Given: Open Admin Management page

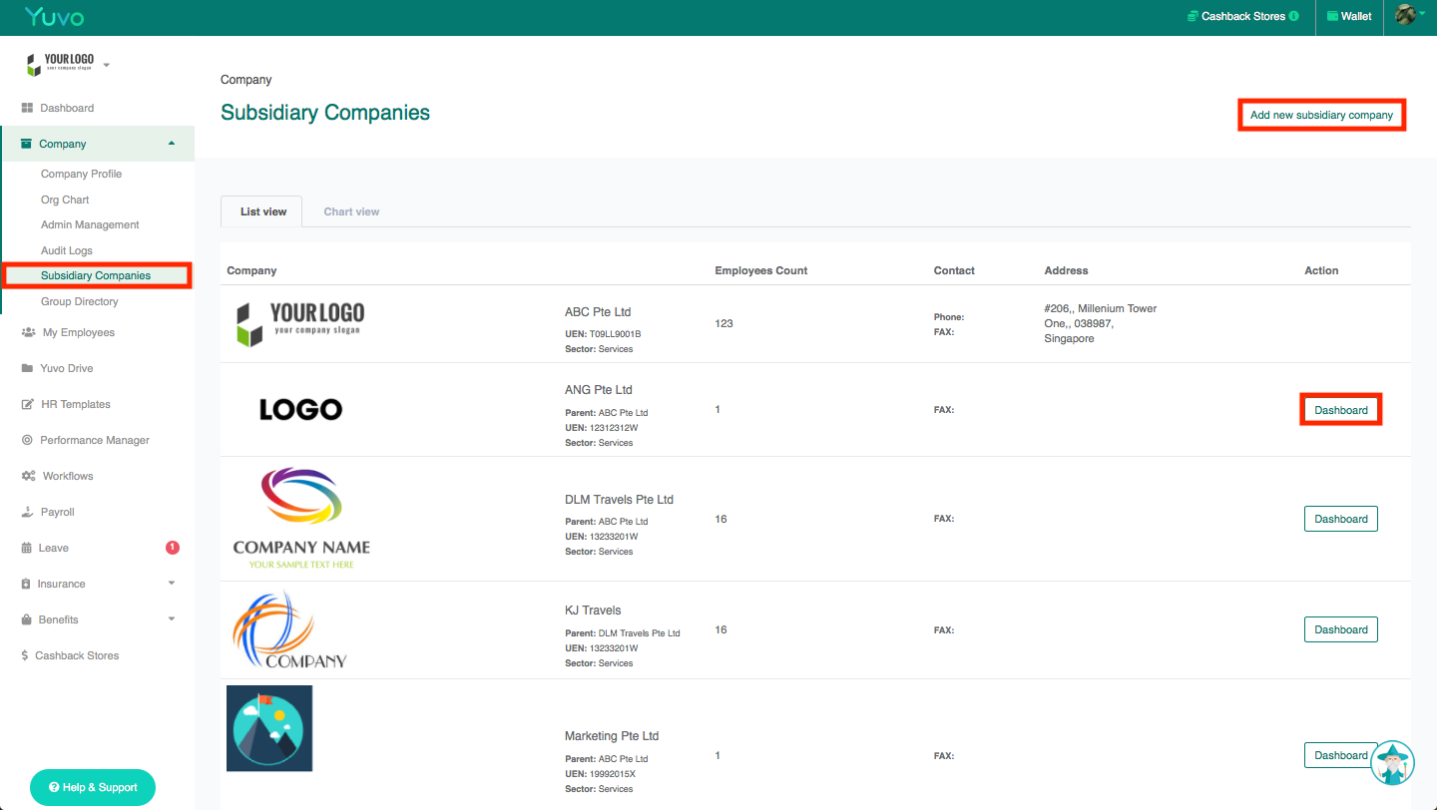Looking at the screenshot, I should 90,224.
